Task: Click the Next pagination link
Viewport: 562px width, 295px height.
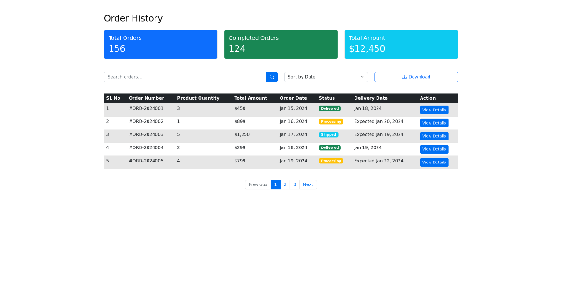Action: coord(308,184)
